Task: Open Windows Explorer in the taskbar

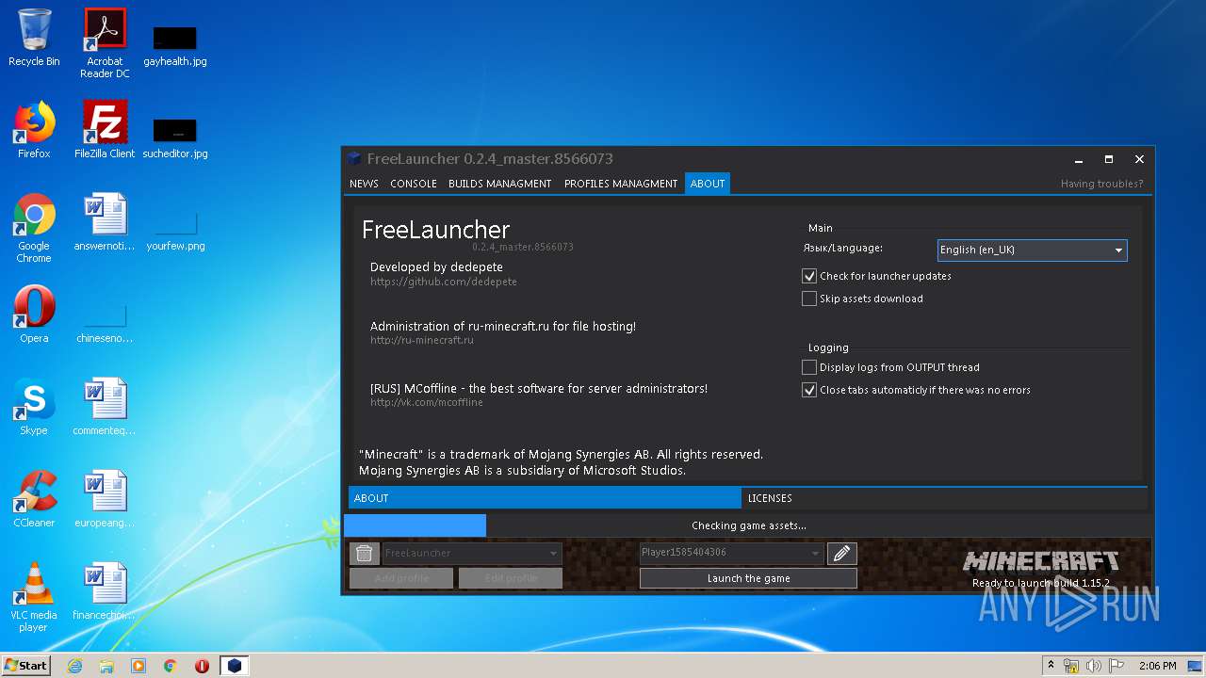Action: [x=106, y=666]
